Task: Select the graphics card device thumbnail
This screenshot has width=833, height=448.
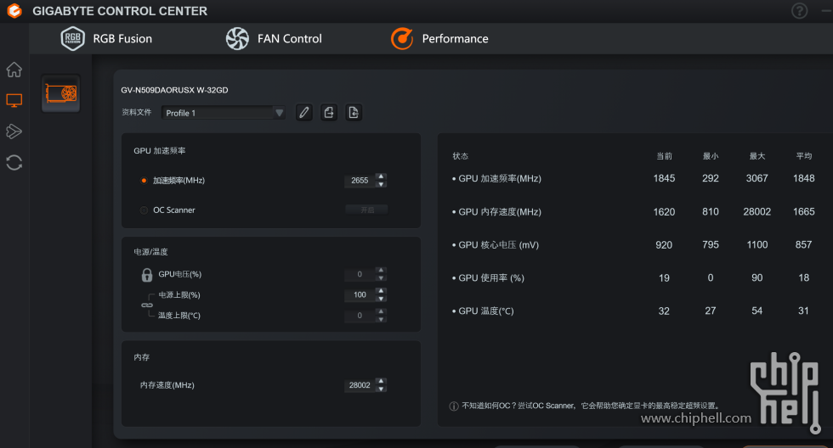Action: pyautogui.click(x=61, y=94)
